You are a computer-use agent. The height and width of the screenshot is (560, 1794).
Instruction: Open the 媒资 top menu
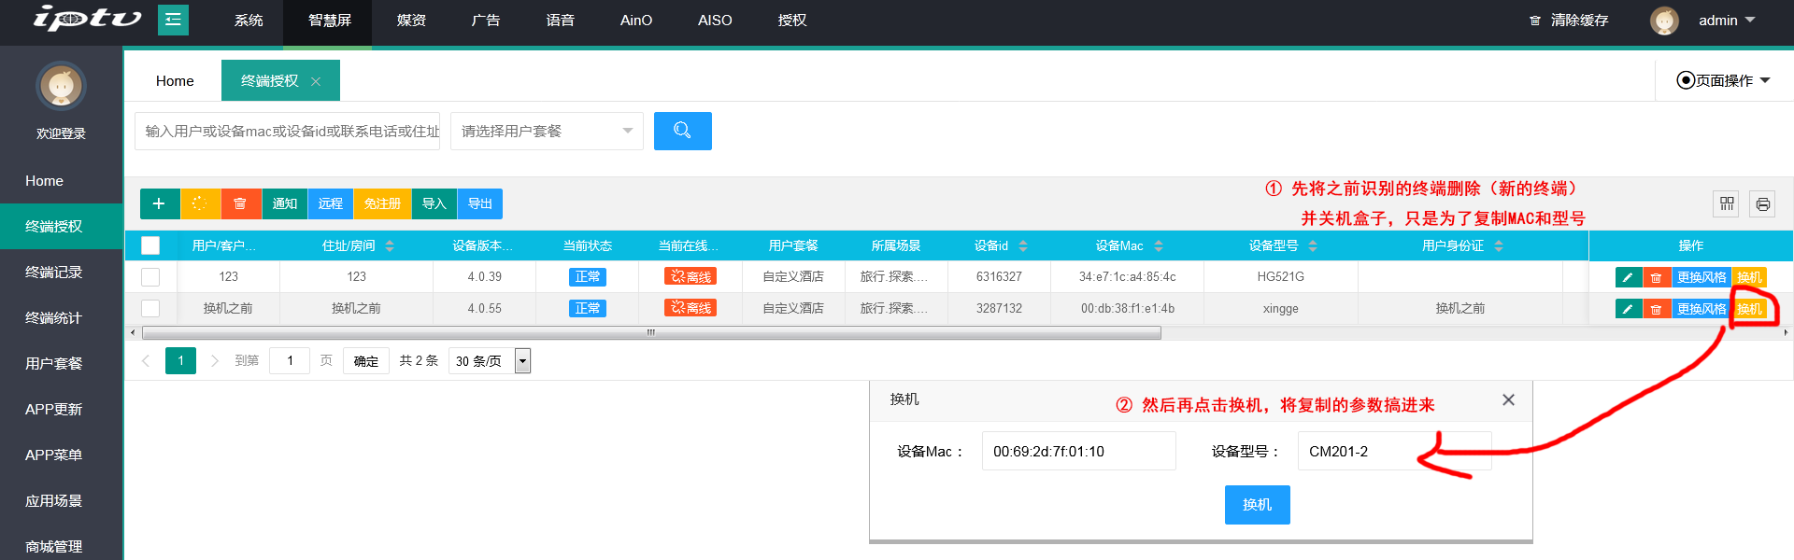[x=411, y=20]
